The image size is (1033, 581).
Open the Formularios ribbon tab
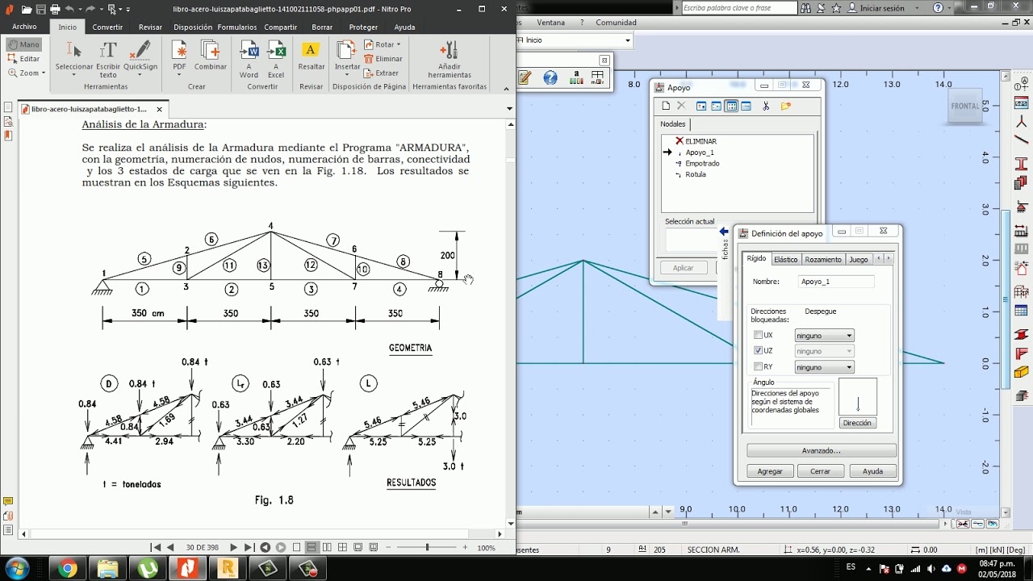click(x=237, y=27)
